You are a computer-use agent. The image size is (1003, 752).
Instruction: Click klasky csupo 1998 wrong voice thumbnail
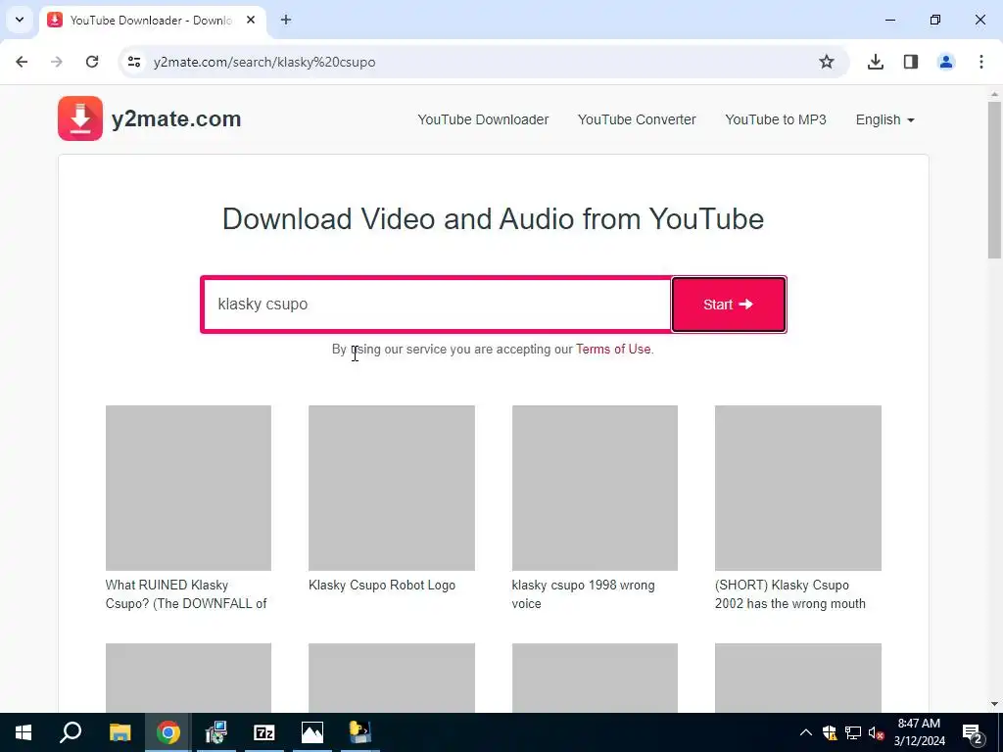(x=595, y=488)
